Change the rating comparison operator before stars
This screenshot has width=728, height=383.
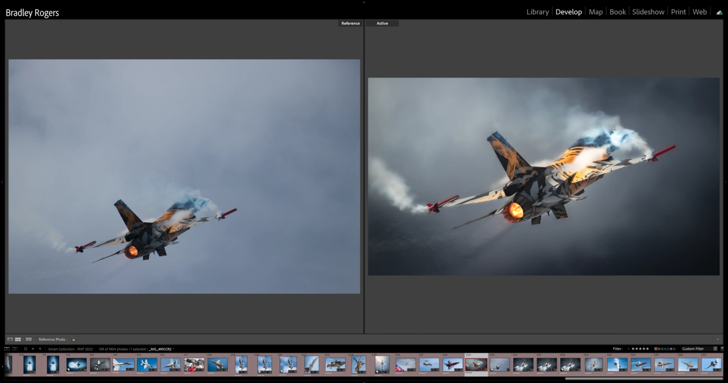pyautogui.click(x=628, y=349)
